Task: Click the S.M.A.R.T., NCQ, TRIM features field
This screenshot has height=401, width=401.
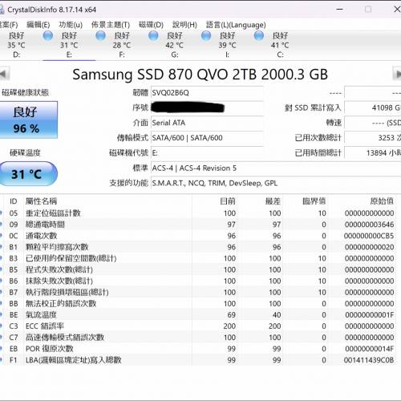Action: [276, 183]
